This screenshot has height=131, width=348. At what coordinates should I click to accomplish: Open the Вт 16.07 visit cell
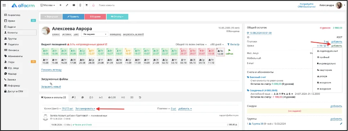[x=109, y=52]
